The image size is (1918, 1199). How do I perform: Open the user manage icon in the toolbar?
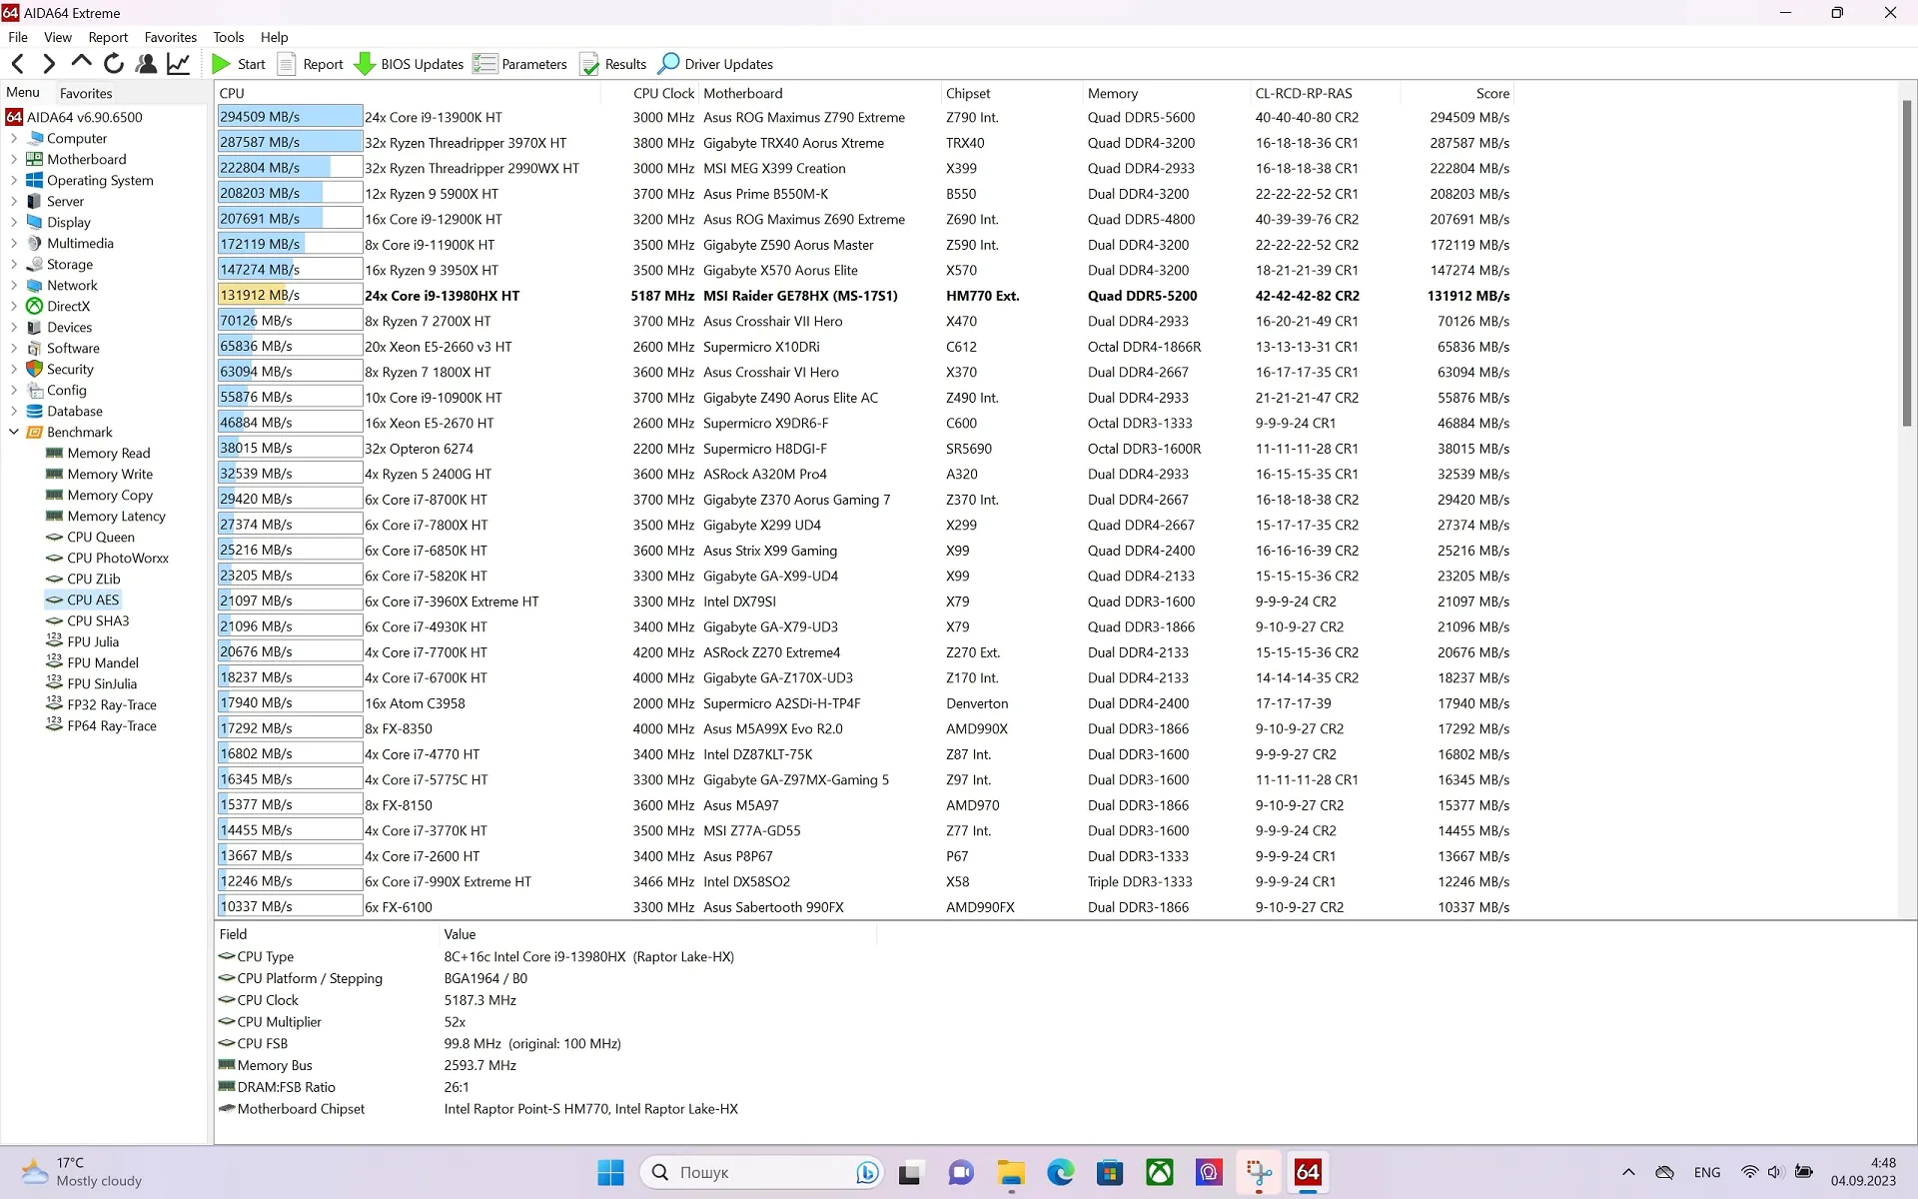tap(146, 64)
